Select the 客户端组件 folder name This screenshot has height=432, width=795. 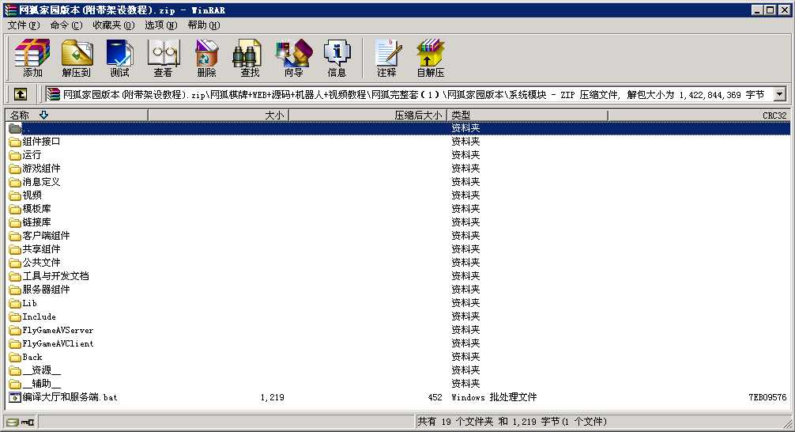(46, 236)
